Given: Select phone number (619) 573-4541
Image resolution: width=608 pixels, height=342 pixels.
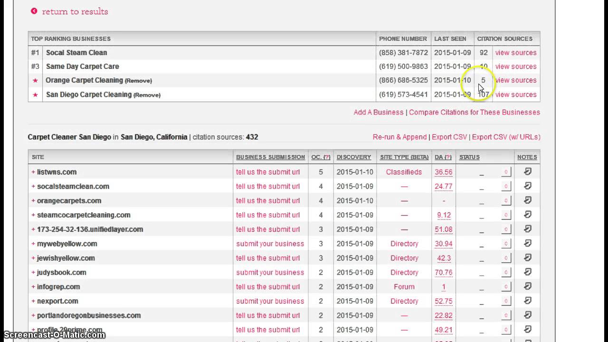Looking at the screenshot, I should point(403,95).
